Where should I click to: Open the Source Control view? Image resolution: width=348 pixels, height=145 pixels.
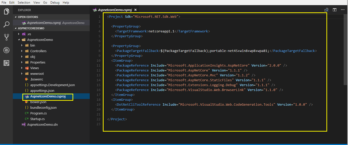click(6, 37)
